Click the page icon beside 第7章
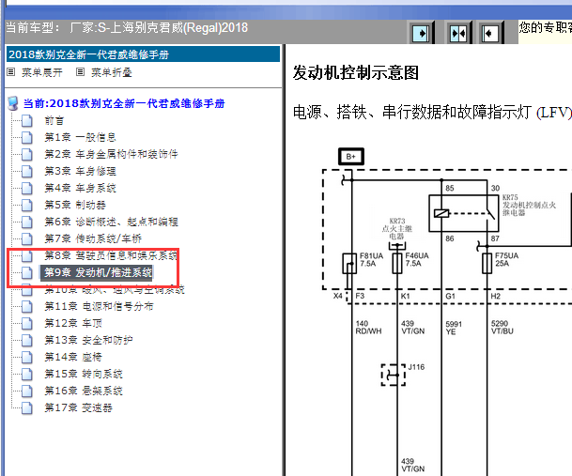Screen dimensions: 572x476 point(27,238)
